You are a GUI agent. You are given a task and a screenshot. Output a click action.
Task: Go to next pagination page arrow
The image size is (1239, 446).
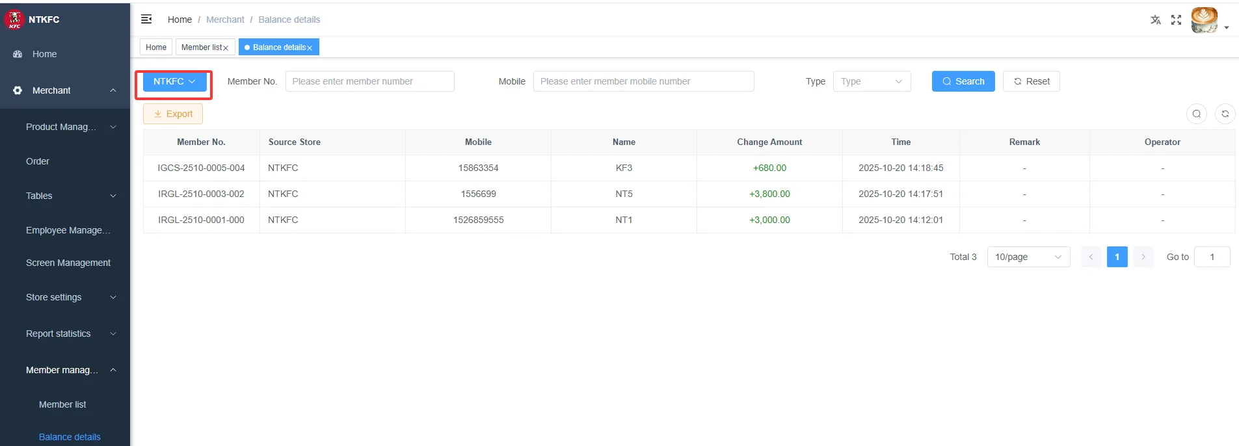(x=1143, y=257)
